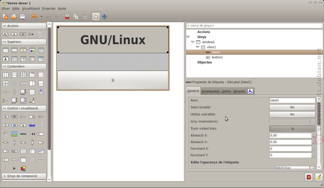324x188 pixels.
Task: Switch to the Comú tab
Action: (226, 91)
